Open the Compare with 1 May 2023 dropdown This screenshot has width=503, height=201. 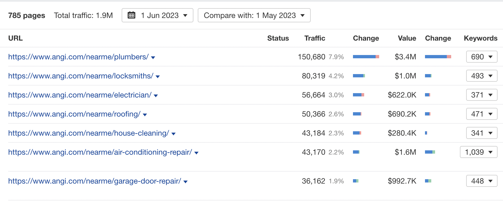tap(254, 15)
